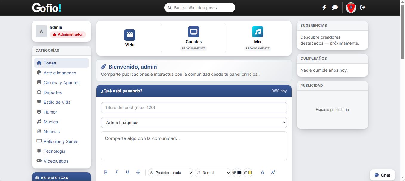Screen dimensions: 405x181
Task: Open the user avatar profile picture
Action: [x=351, y=7]
